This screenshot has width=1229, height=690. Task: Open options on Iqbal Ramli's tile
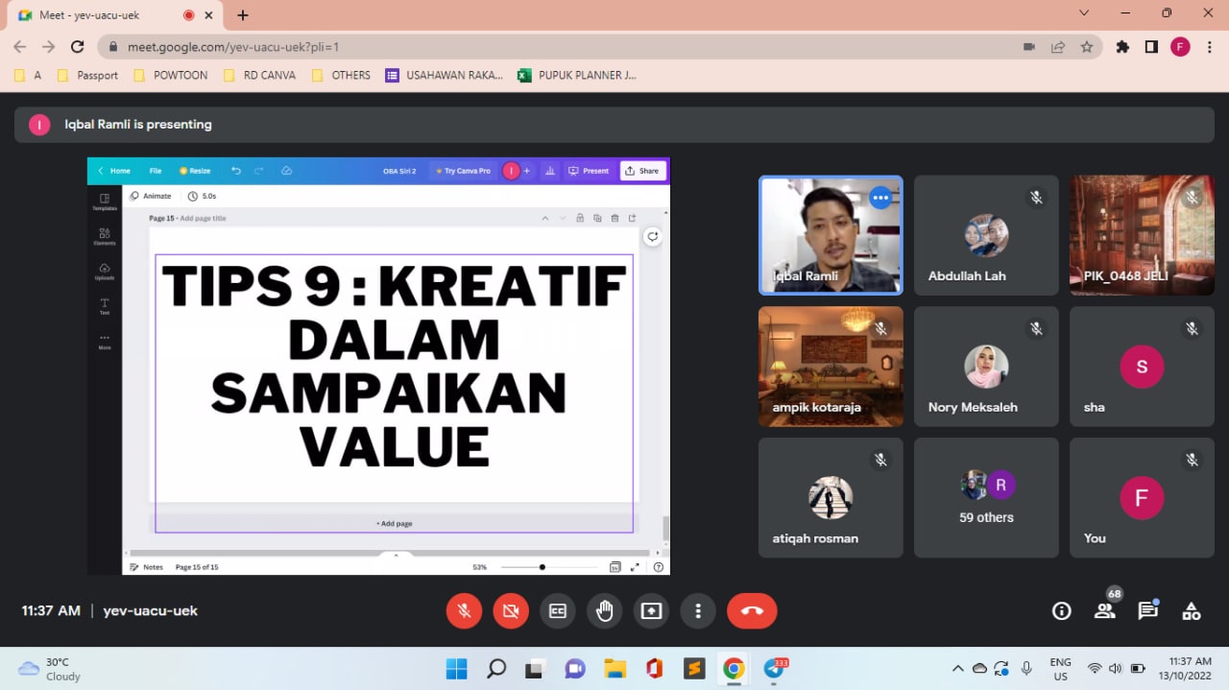[x=880, y=198]
